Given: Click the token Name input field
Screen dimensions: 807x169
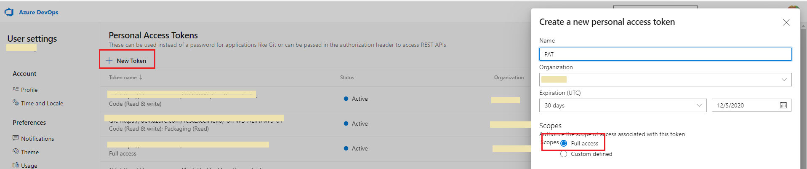Looking at the screenshot, I should click(665, 54).
